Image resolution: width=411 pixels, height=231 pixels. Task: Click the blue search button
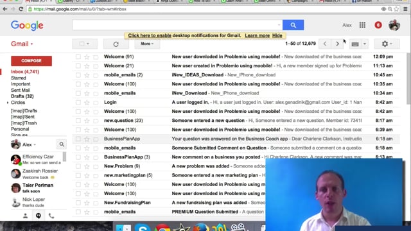click(293, 25)
